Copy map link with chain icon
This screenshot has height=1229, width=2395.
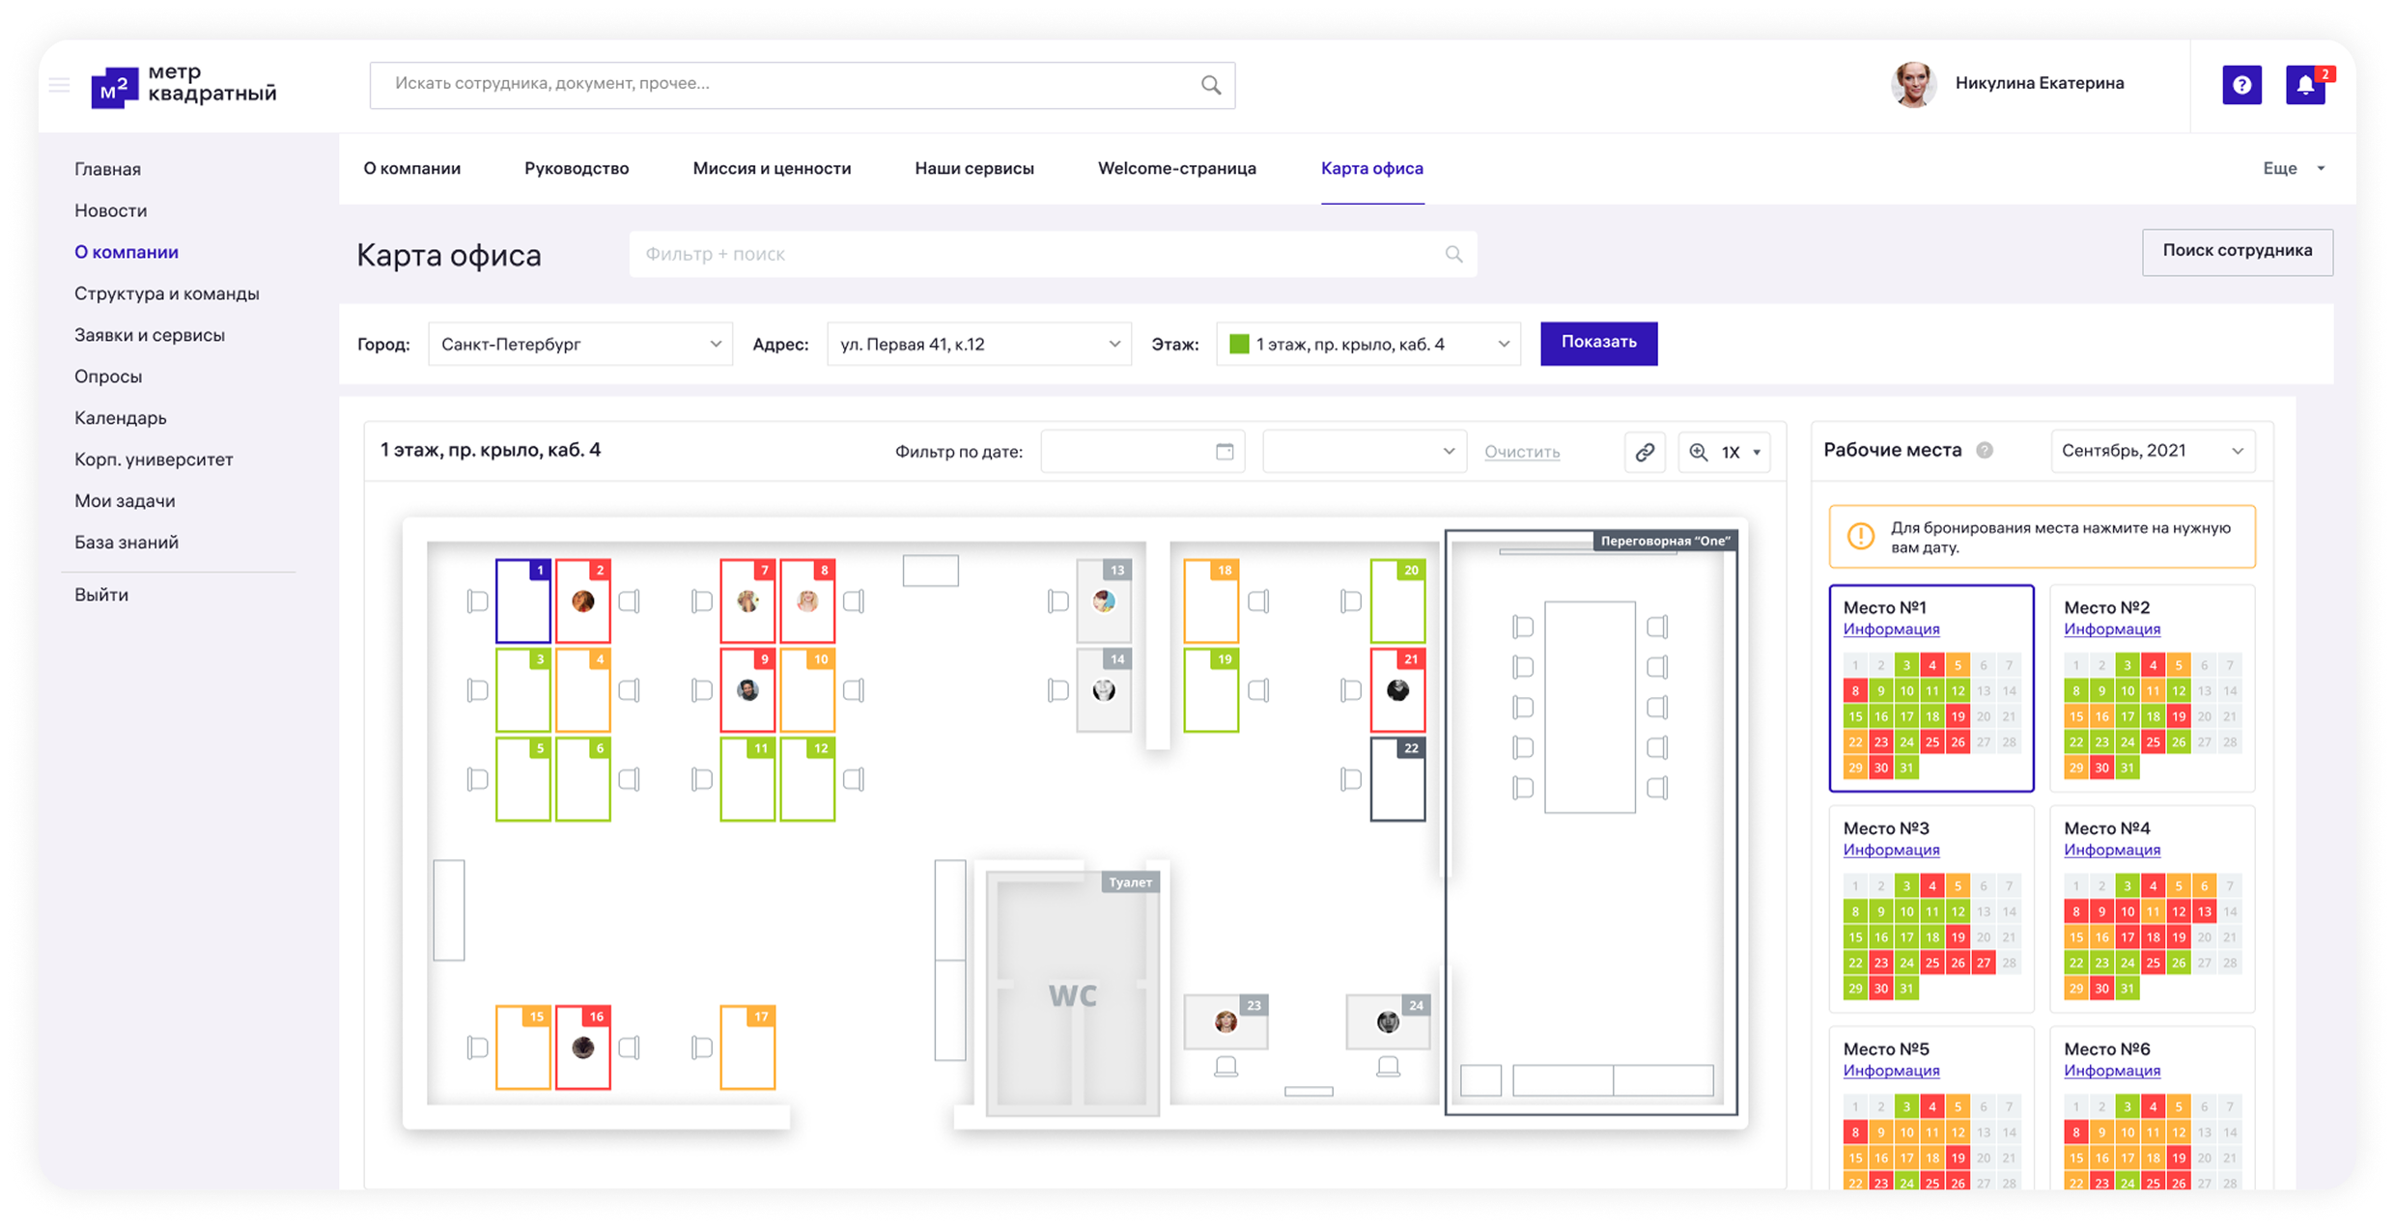pyautogui.click(x=1645, y=452)
